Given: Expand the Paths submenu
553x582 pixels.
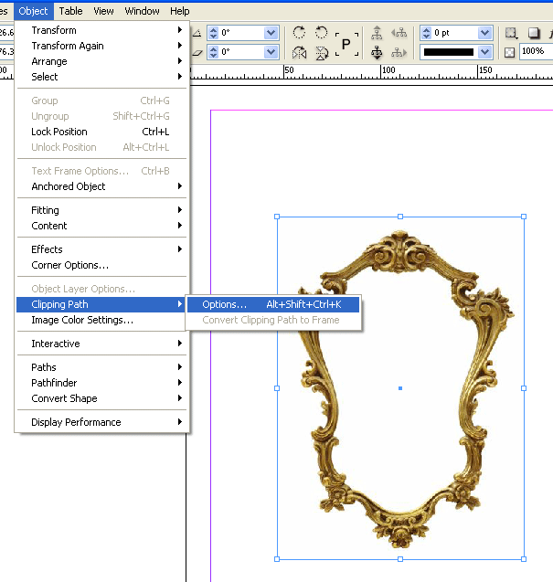Looking at the screenshot, I should coord(101,367).
